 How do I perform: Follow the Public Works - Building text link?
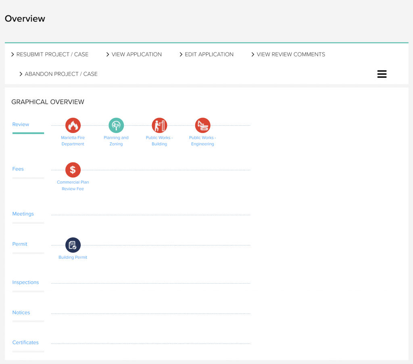click(x=159, y=141)
